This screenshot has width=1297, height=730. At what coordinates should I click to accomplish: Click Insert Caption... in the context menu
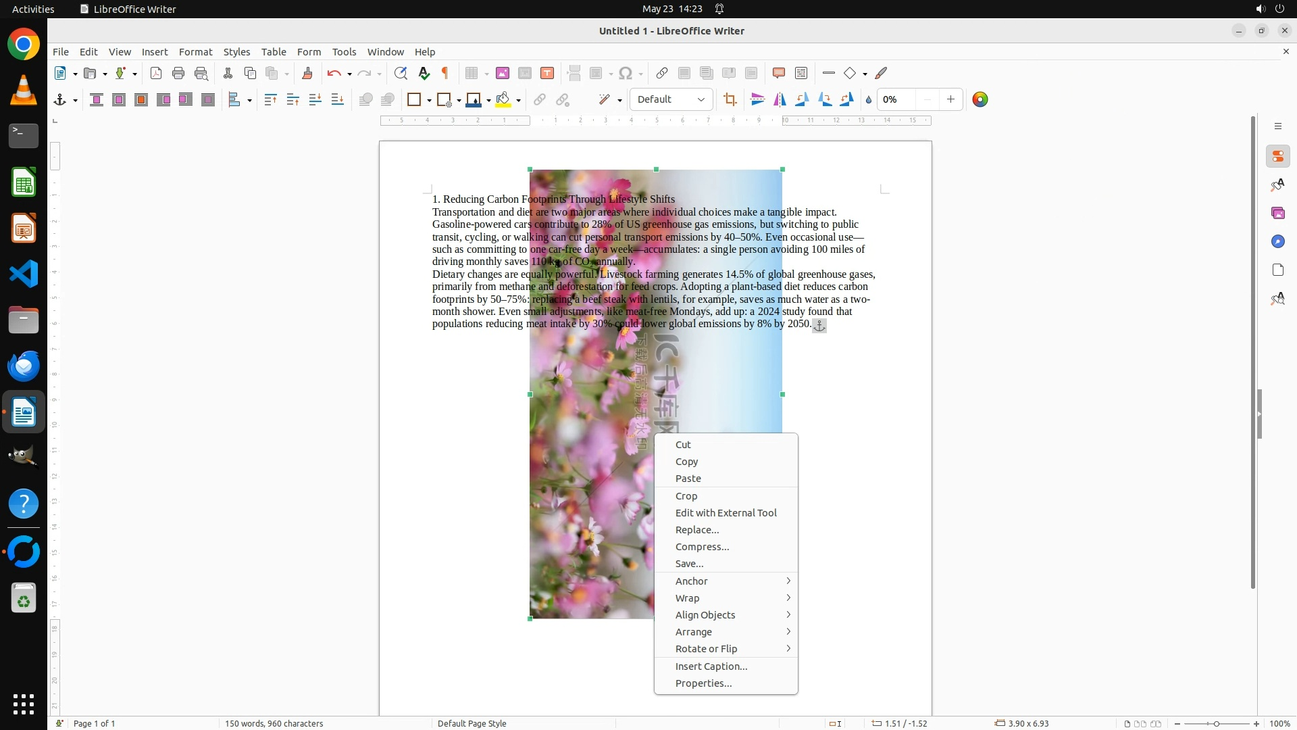point(711,666)
